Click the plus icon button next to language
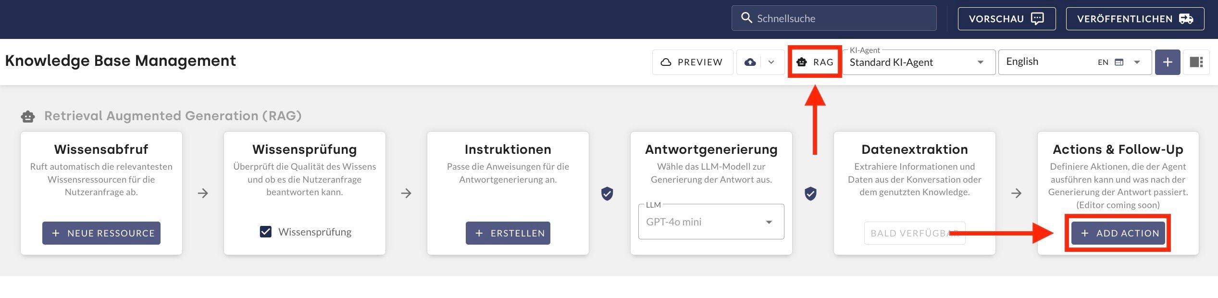The height and width of the screenshot is (298, 1218). 1168,62
